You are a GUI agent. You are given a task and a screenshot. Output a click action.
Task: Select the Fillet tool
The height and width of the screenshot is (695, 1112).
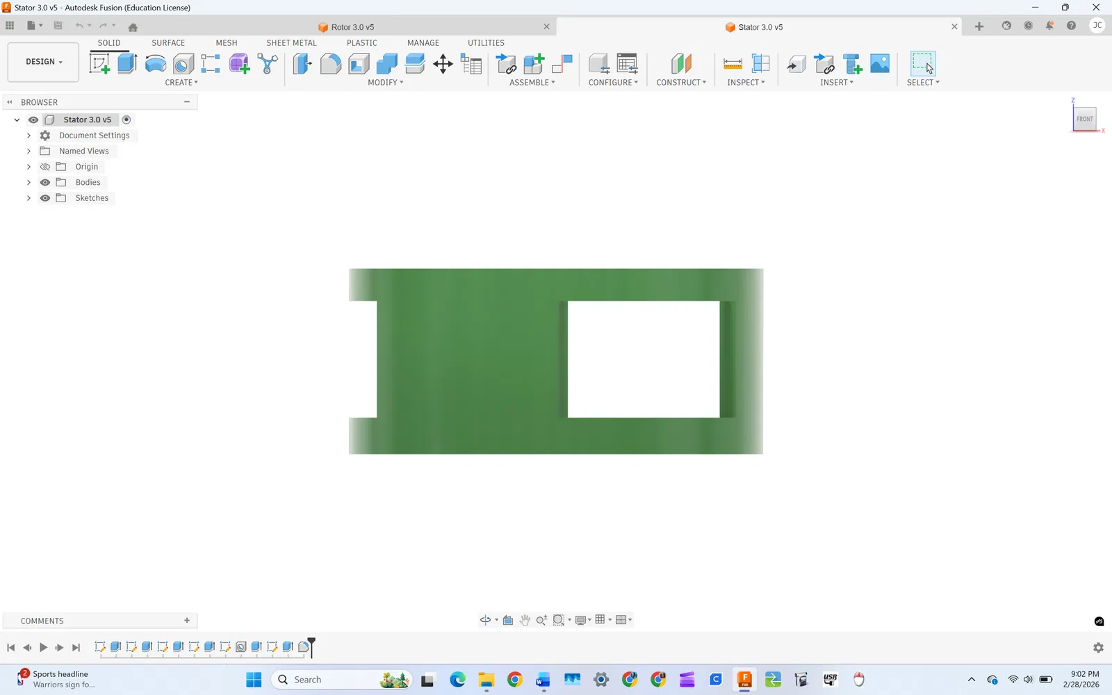pos(331,64)
